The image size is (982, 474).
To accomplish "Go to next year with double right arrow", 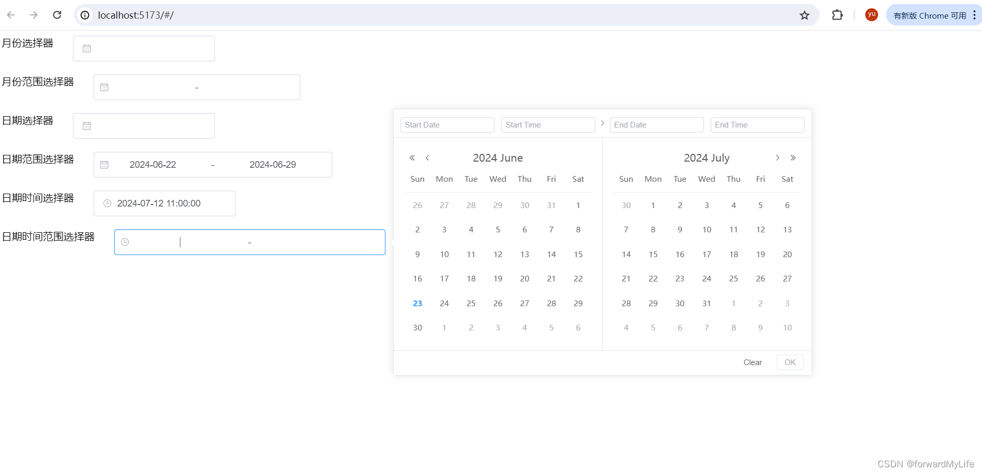I will [x=793, y=158].
